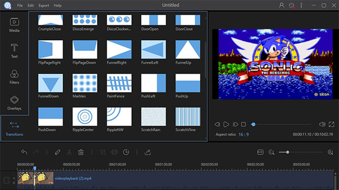Screen dimensions: 339x190
Task: Click the video track filmstrip icon
Action: (x=7, y=180)
